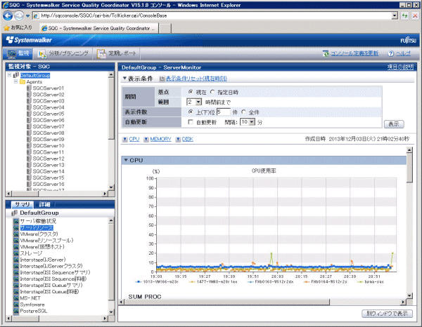Viewport: 422px width, 327px height.
Task: Click the Agents folder icon
Action: (x=23, y=81)
